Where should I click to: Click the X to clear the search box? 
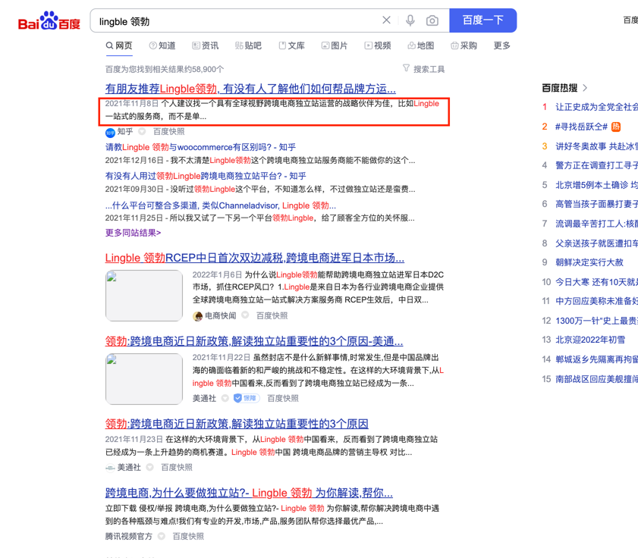pyautogui.click(x=386, y=20)
